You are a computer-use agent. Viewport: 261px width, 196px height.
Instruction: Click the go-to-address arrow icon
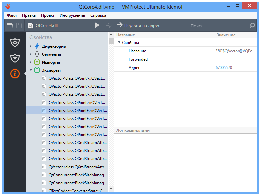click(120, 25)
